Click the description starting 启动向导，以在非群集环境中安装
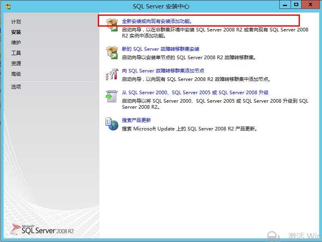 click(215, 33)
